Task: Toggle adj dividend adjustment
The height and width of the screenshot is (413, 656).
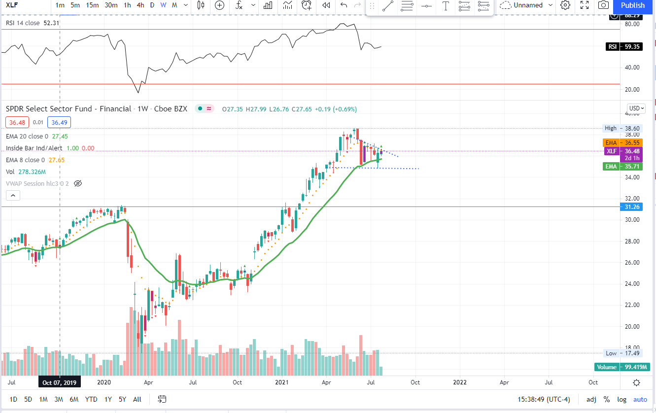Action: pos(591,399)
